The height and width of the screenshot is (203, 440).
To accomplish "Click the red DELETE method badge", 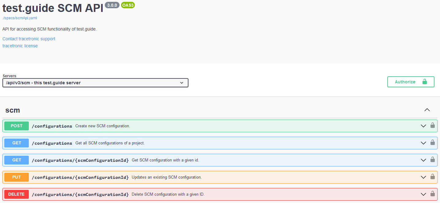I will point(17,194).
